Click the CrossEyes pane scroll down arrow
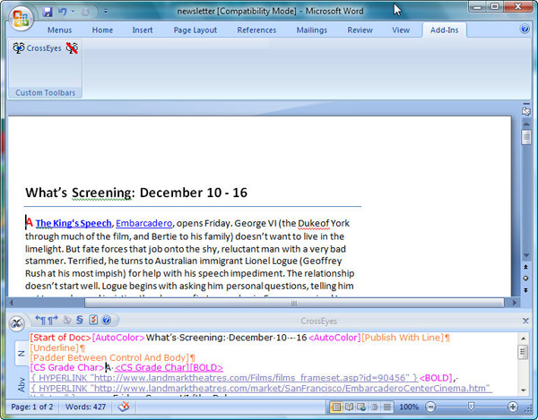Viewport: 538px width, 420px height. point(524,390)
